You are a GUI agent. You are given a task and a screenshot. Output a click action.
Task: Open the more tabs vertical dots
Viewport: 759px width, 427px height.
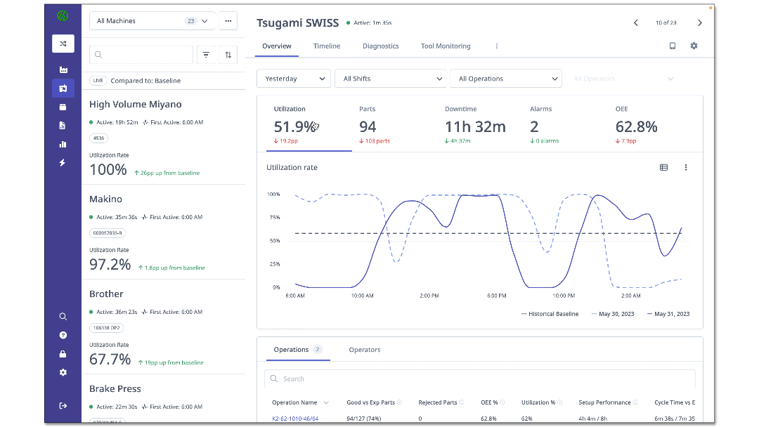497,46
